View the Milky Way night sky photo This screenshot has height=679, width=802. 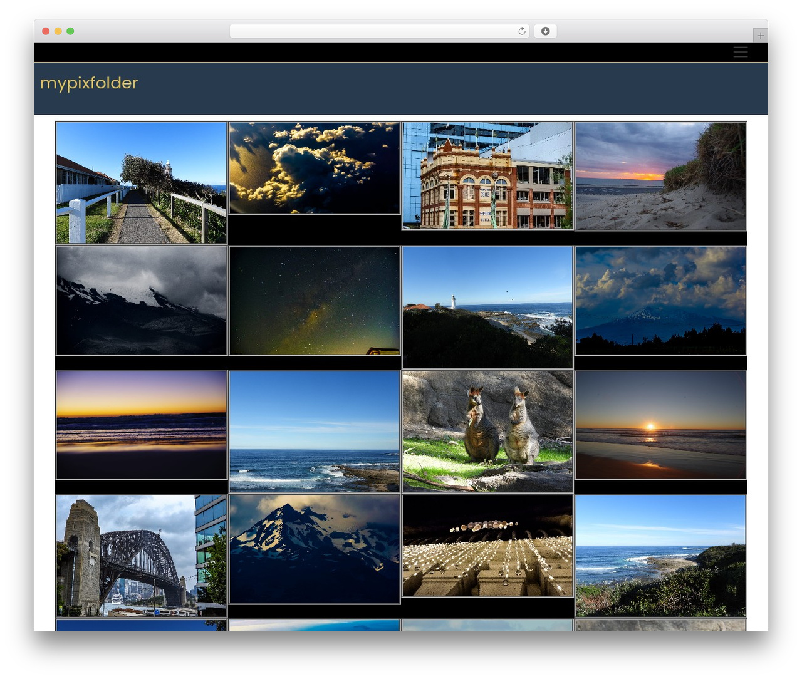pyautogui.click(x=315, y=301)
